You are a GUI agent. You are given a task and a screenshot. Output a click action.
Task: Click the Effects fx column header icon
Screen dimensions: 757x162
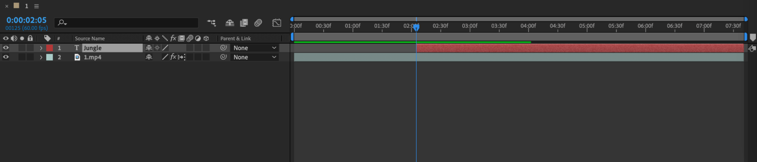pos(173,38)
